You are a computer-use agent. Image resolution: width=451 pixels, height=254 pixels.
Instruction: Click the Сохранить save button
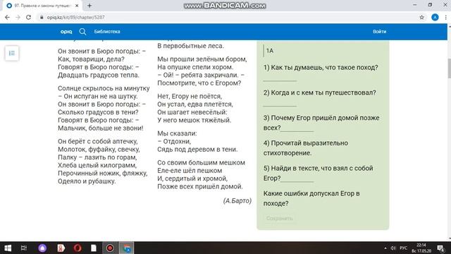pyautogui.click(x=279, y=218)
